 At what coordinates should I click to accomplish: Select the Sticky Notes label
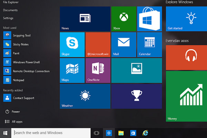tap(21, 45)
